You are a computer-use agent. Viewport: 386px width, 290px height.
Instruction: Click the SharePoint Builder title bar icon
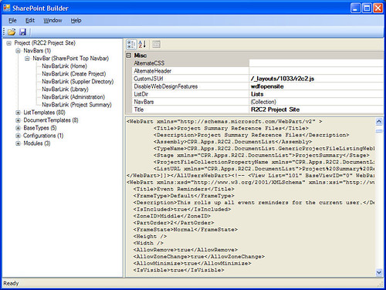pos(7,8)
